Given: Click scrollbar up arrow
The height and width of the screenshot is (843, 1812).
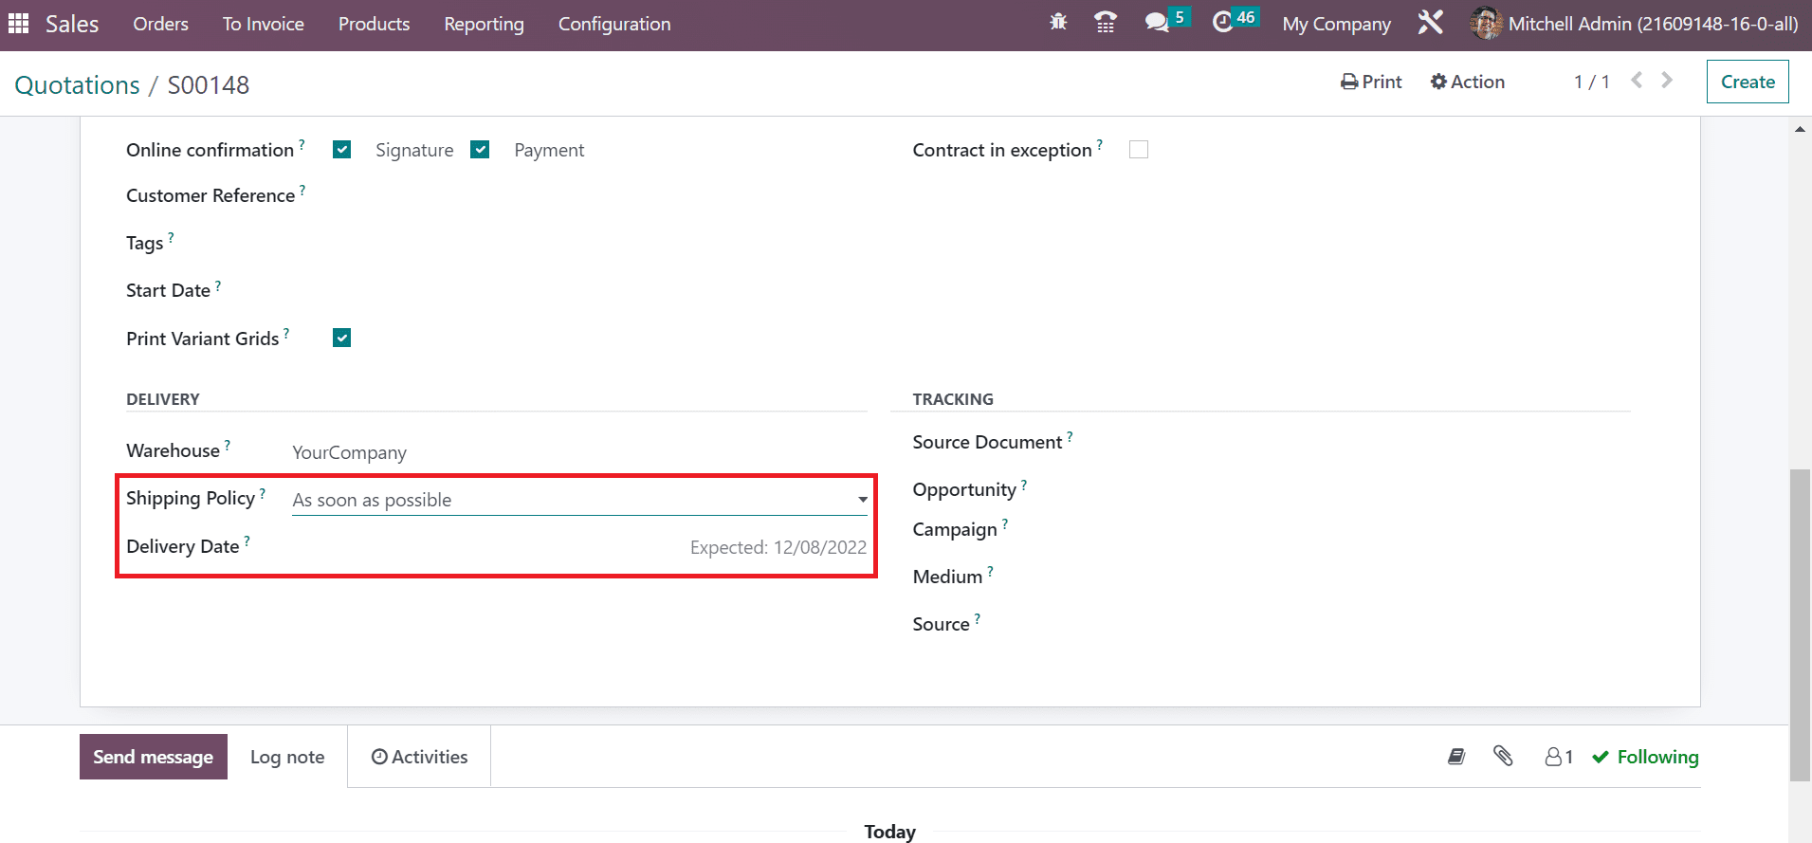Looking at the screenshot, I should click(x=1800, y=129).
